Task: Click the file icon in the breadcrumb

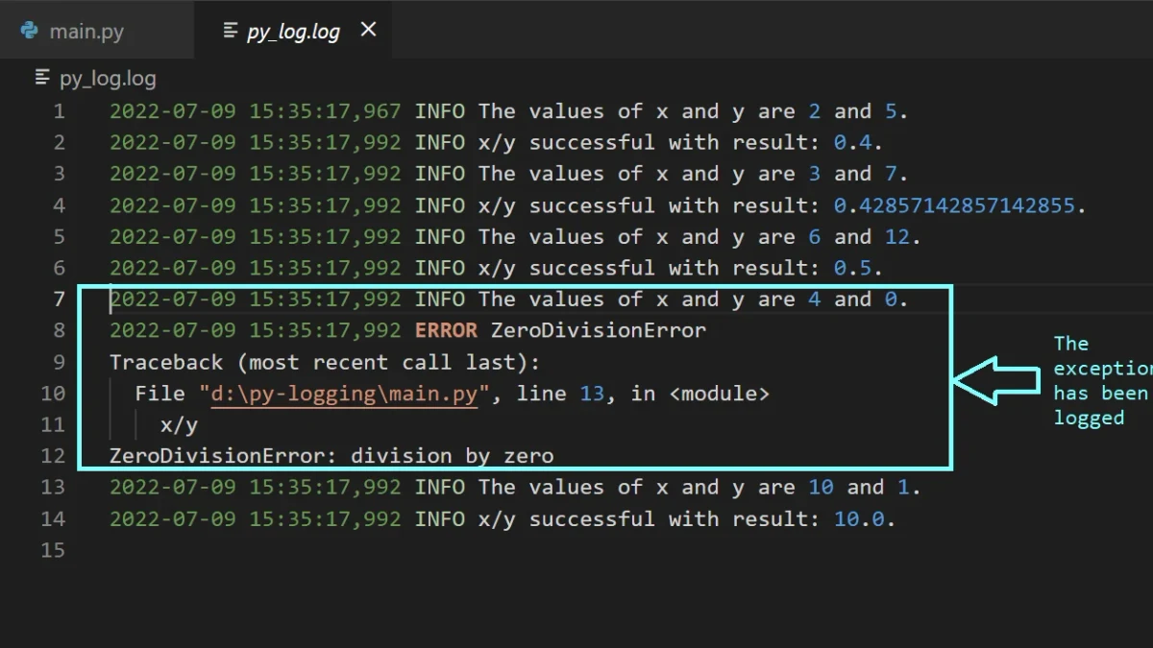Action: 42,77
